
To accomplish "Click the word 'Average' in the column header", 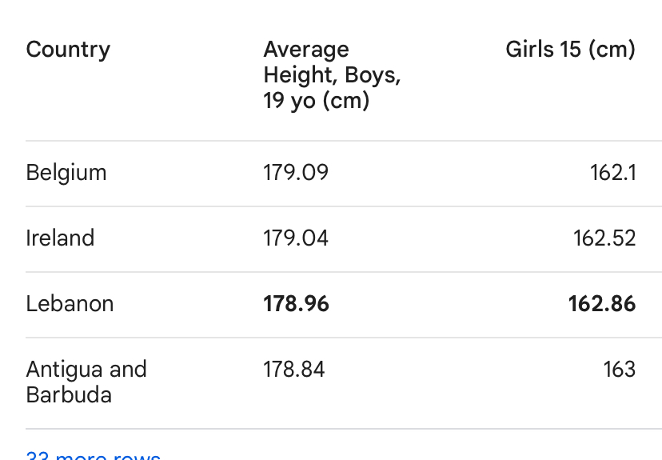I will point(306,50).
